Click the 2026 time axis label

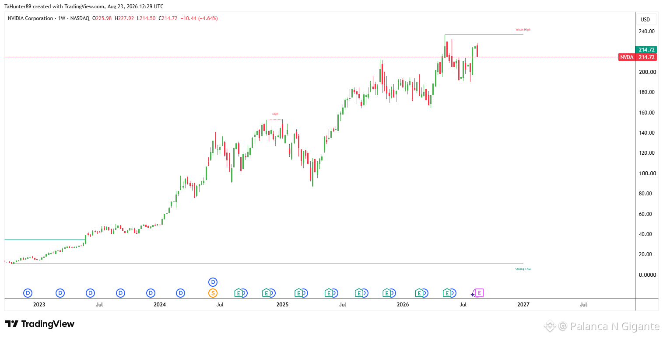403,305
